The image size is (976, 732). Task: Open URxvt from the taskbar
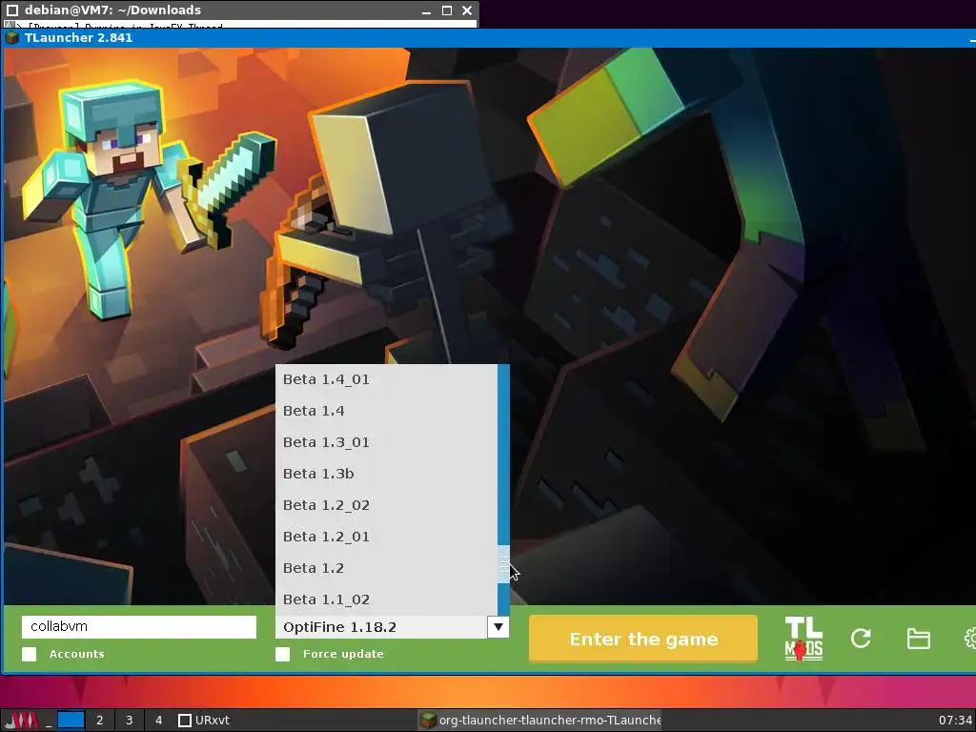[204, 721]
